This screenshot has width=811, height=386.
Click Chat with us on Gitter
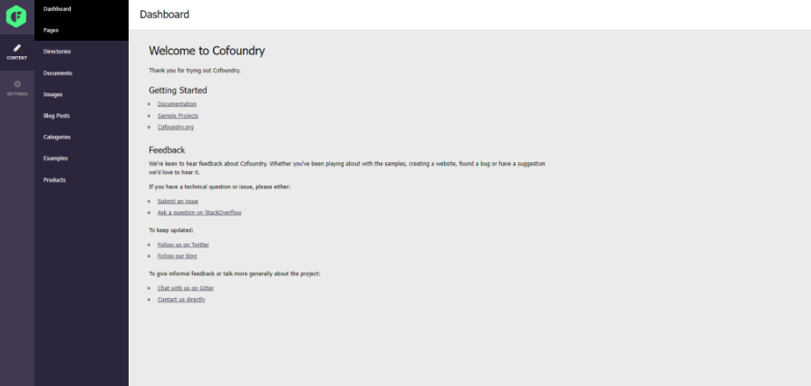[185, 288]
